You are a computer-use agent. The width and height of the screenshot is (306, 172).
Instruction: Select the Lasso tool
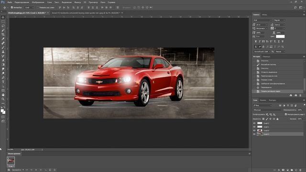point(3,26)
